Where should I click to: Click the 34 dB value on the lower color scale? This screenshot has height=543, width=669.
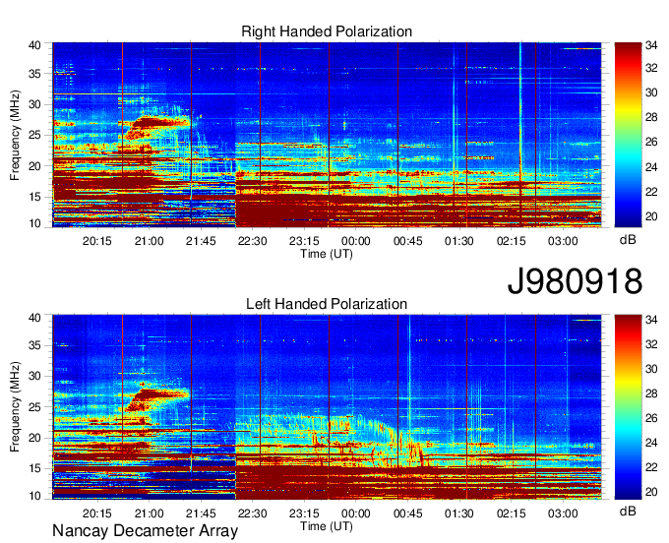(651, 319)
